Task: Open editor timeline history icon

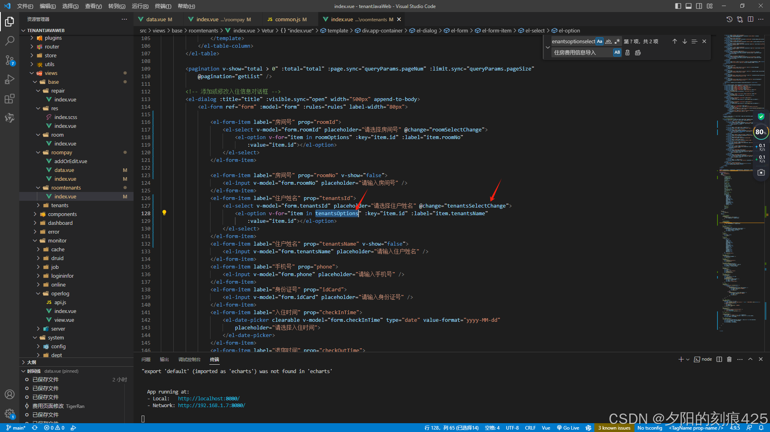Action: [729, 19]
